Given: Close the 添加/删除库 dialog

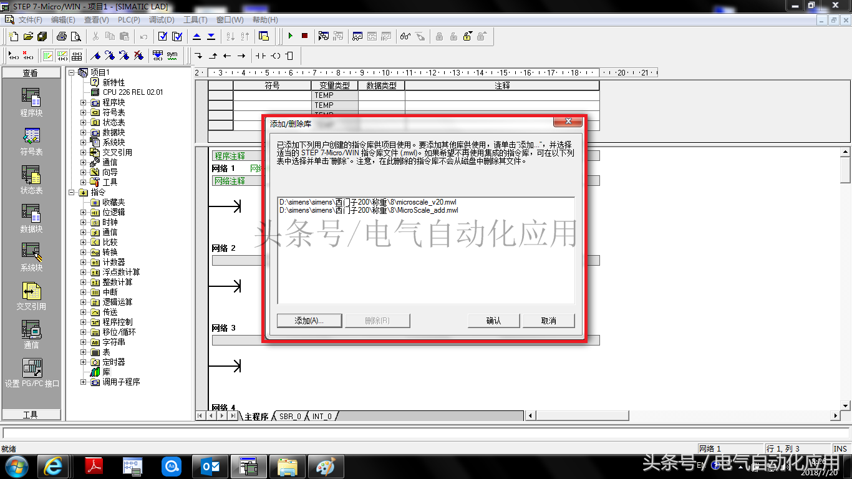Looking at the screenshot, I should [568, 122].
